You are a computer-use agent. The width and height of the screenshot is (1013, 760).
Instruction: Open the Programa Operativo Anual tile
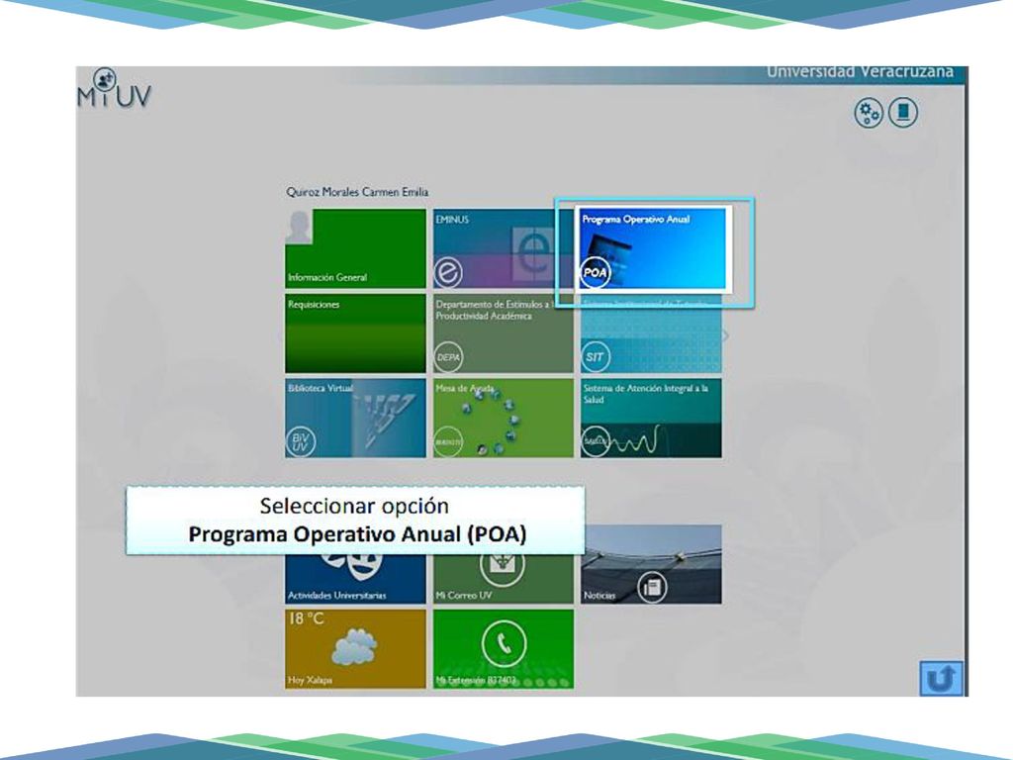pyautogui.click(x=653, y=248)
